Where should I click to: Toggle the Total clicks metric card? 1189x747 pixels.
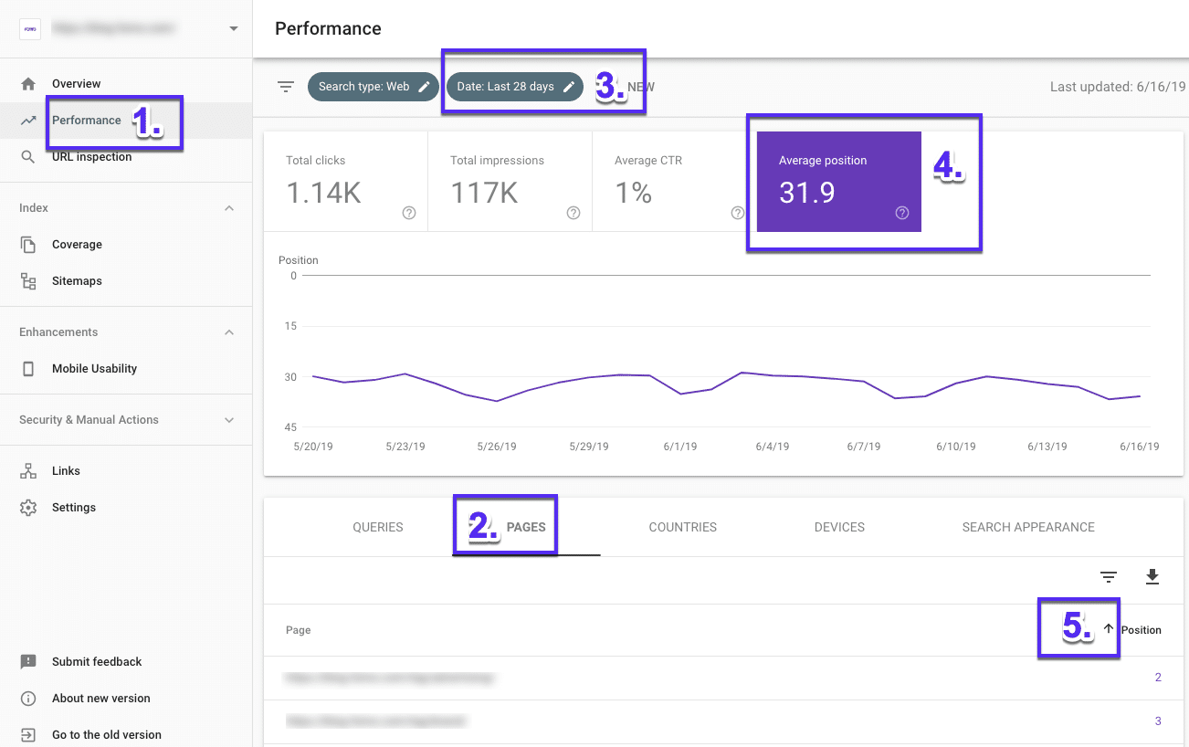(345, 181)
